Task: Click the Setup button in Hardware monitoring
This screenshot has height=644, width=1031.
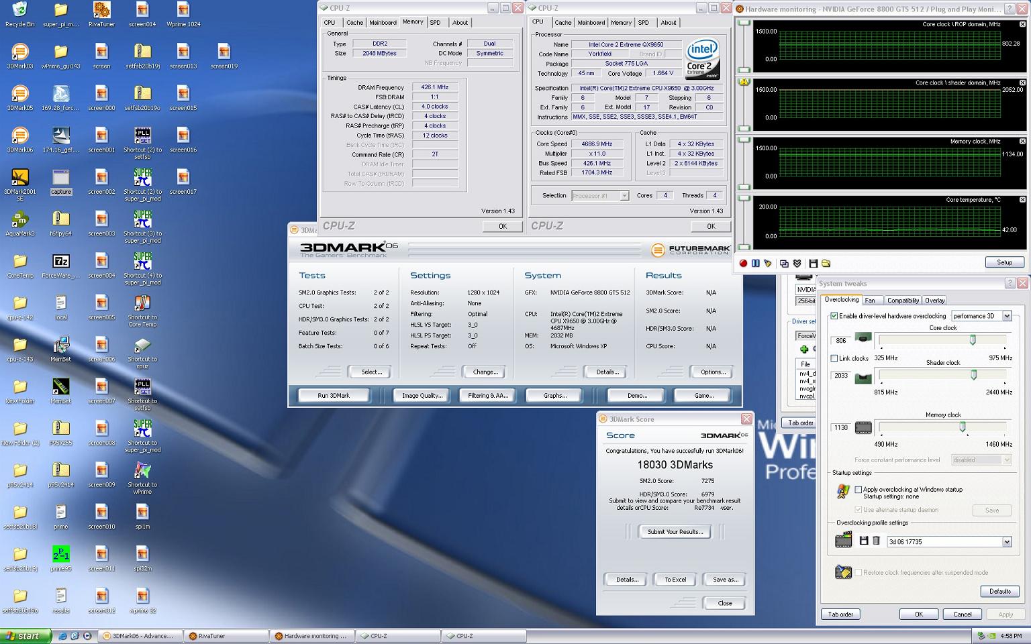Action: click(x=1005, y=262)
